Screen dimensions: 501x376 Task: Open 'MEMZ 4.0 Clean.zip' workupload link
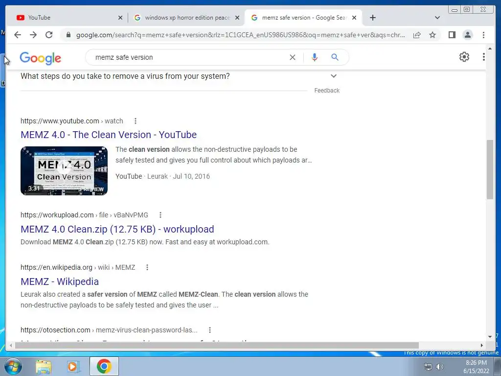tap(117, 229)
